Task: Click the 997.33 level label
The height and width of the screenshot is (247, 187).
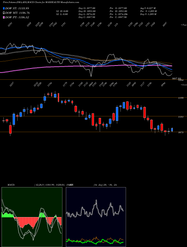Action: [177, 79]
